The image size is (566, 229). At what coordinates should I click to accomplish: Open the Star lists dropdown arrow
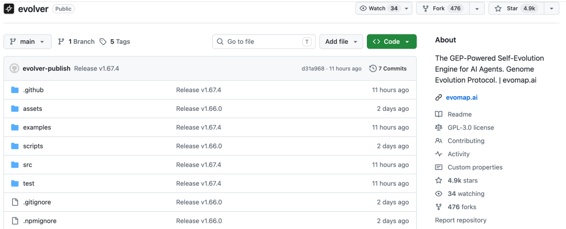(x=551, y=8)
